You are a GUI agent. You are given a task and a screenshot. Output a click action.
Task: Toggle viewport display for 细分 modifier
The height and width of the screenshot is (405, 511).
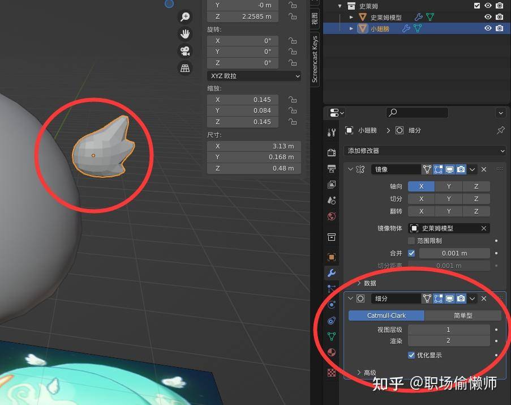[x=450, y=299]
